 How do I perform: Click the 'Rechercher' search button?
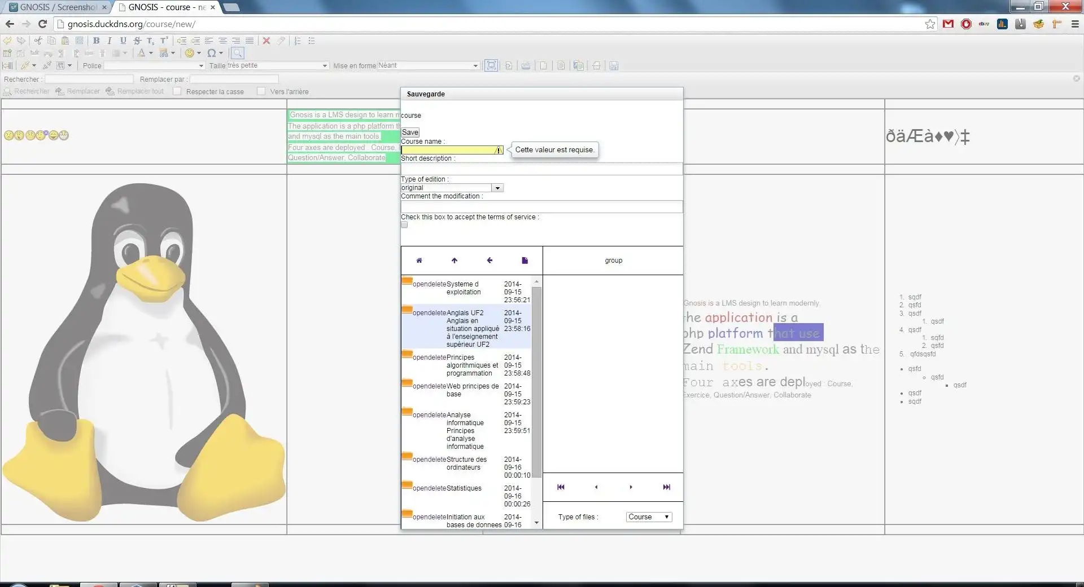click(27, 91)
